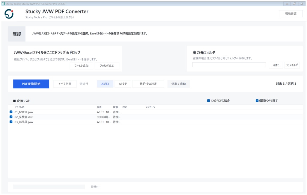Uncheck the 03_部品図.jww row checkbox
The height and width of the screenshot is (195, 307).
pyautogui.click(x=11, y=122)
